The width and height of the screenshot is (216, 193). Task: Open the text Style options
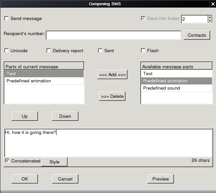tap(54, 162)
